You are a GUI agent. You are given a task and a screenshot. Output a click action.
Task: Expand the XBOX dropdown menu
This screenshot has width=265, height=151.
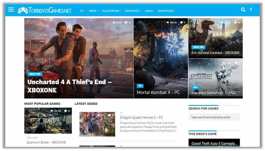point(94,11)
